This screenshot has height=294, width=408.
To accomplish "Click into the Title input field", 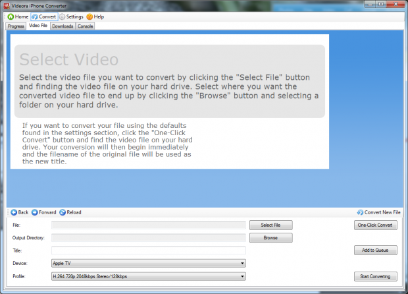I will coord(149,250).
